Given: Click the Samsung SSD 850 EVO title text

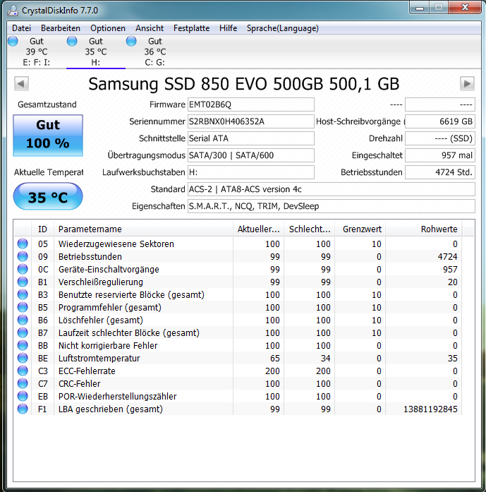Looking at the screenshot, I should pos(243,84).
